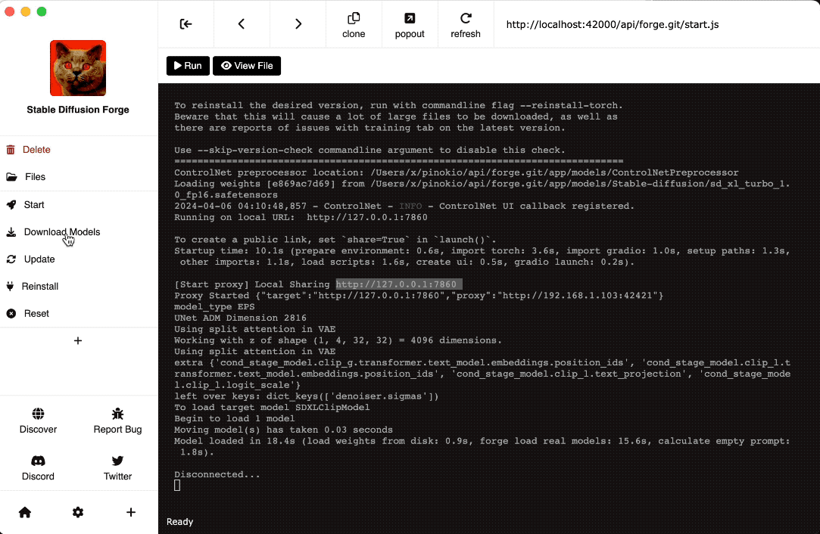The width and height of the screenshot is (820, 534).
Task: Open Discover via the globe icon
Action: pos(38,414)
